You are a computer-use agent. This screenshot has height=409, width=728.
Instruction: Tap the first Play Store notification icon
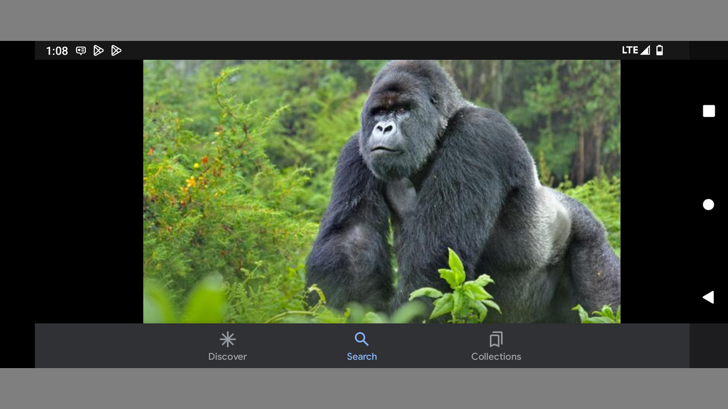98,51
